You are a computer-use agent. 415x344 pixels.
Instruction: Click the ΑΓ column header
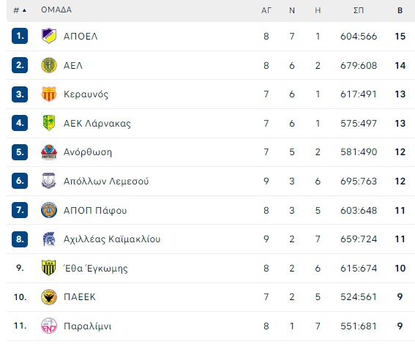(266, 10)
